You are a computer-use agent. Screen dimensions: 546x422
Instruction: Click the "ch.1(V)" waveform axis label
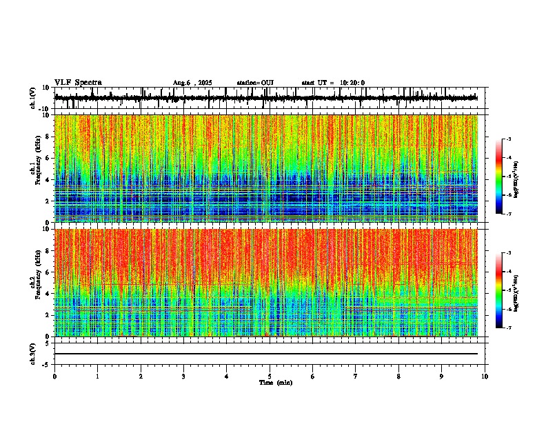(33, 98)
